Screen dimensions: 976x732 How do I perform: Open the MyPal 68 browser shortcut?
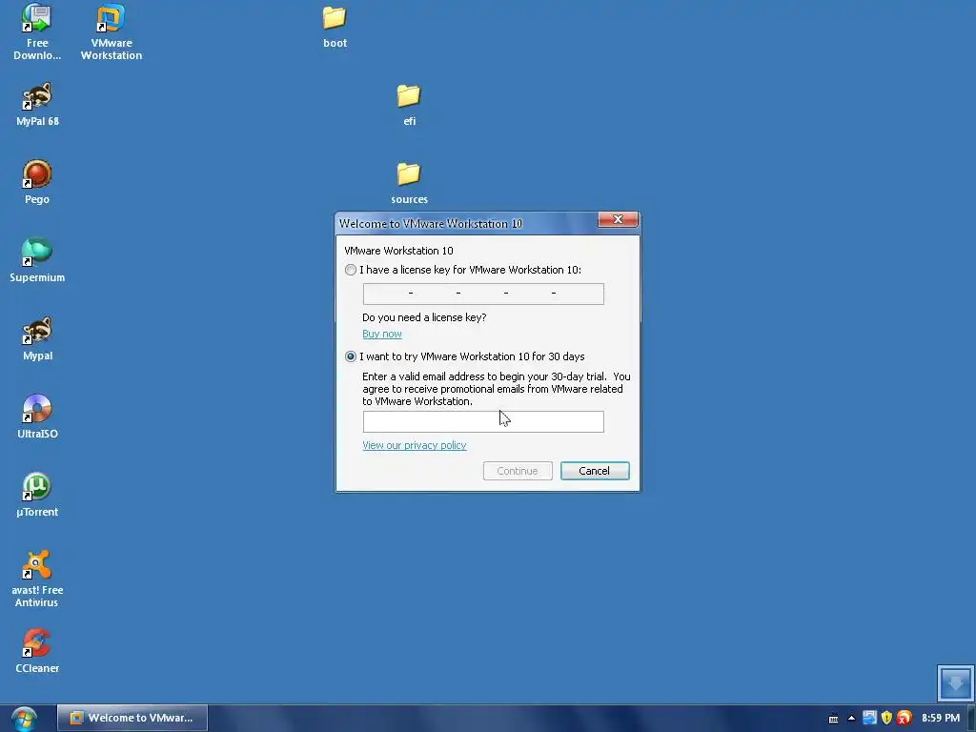pyautogui.click(x=37, y=104)
